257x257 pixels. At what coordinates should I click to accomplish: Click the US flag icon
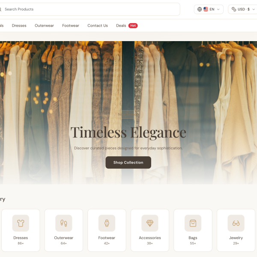point(206,9)
